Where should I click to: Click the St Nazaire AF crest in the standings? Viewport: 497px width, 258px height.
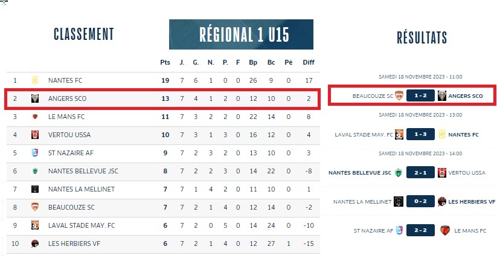[x=34, y=153]
